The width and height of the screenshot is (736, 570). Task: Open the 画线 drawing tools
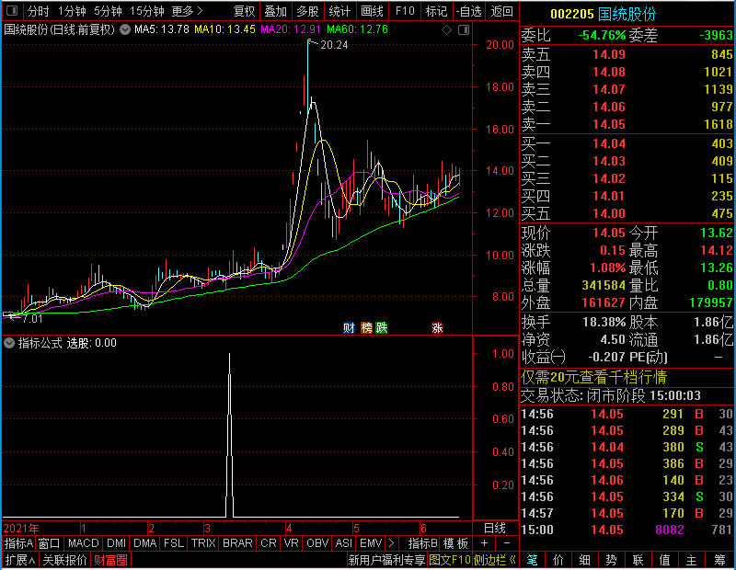[372, 11]
